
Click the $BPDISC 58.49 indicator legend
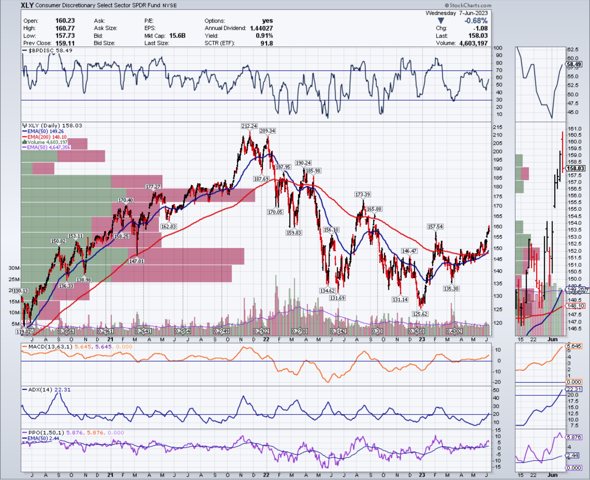(x=48, y=50)
